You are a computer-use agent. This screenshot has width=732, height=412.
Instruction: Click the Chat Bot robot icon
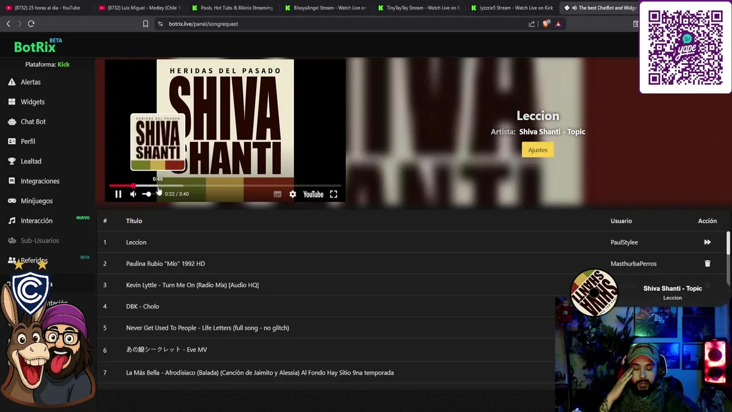11,121
